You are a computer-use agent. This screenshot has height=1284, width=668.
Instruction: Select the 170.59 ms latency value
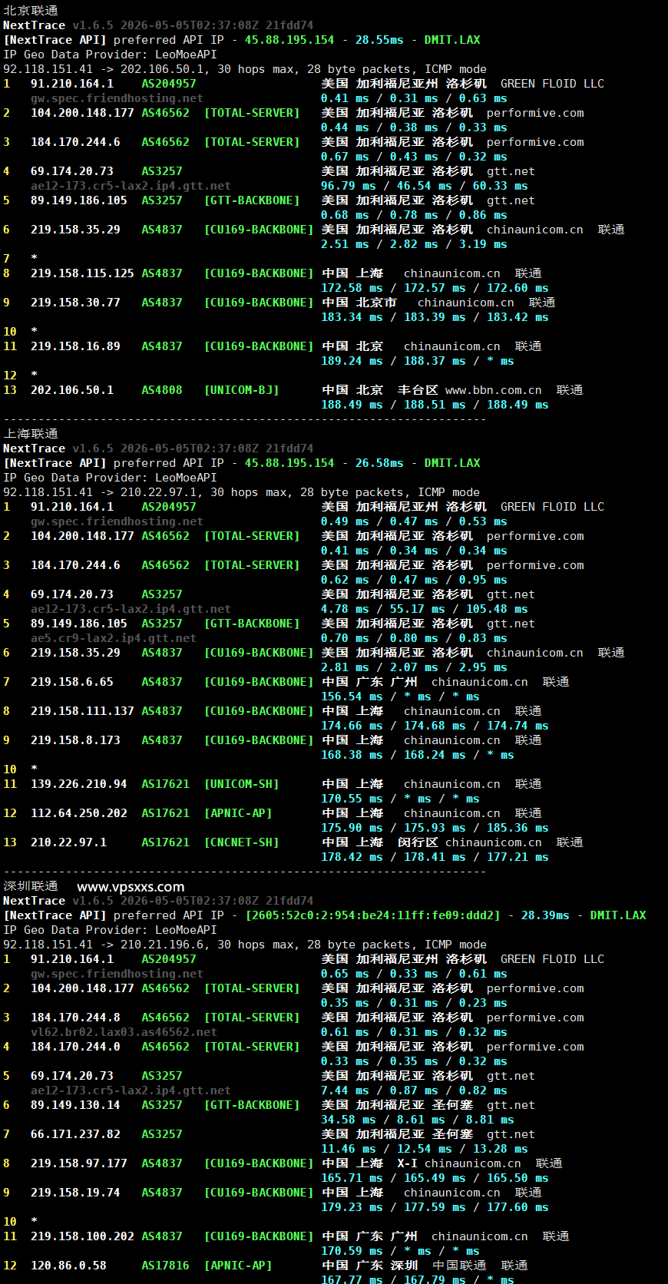[x=352, y=1251]
